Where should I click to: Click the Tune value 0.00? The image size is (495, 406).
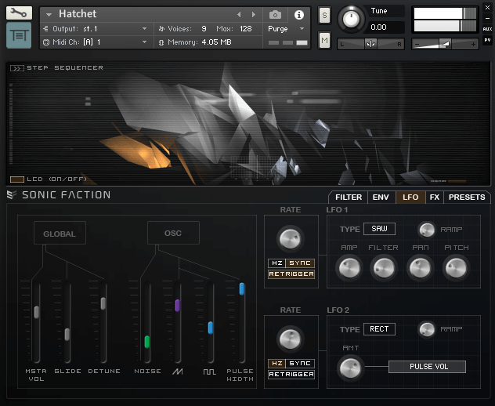coord(379,27)
